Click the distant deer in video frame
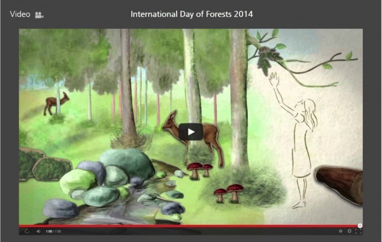This screenshot has width=382, height=242. [x=56, y=103]
